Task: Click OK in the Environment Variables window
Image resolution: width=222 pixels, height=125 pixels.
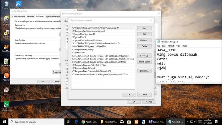Action: coord(134,102)
